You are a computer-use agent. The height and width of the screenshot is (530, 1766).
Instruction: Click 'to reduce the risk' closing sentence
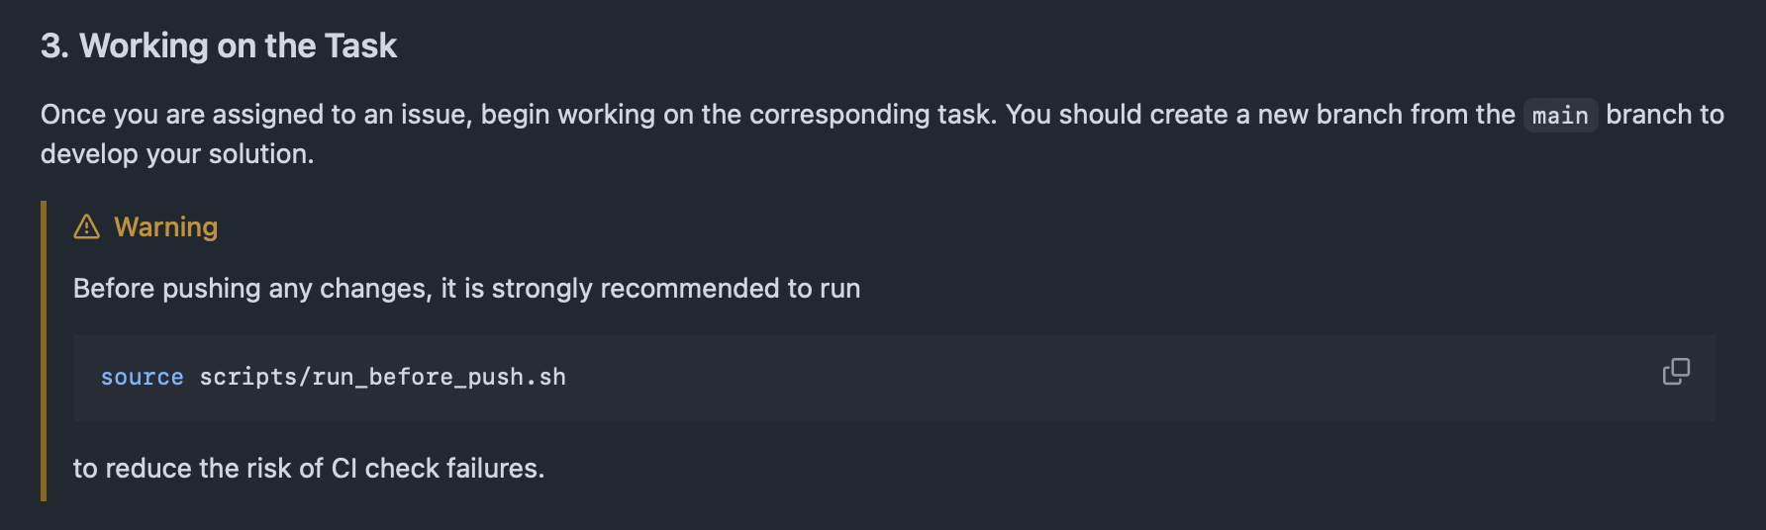click(309, 469)
